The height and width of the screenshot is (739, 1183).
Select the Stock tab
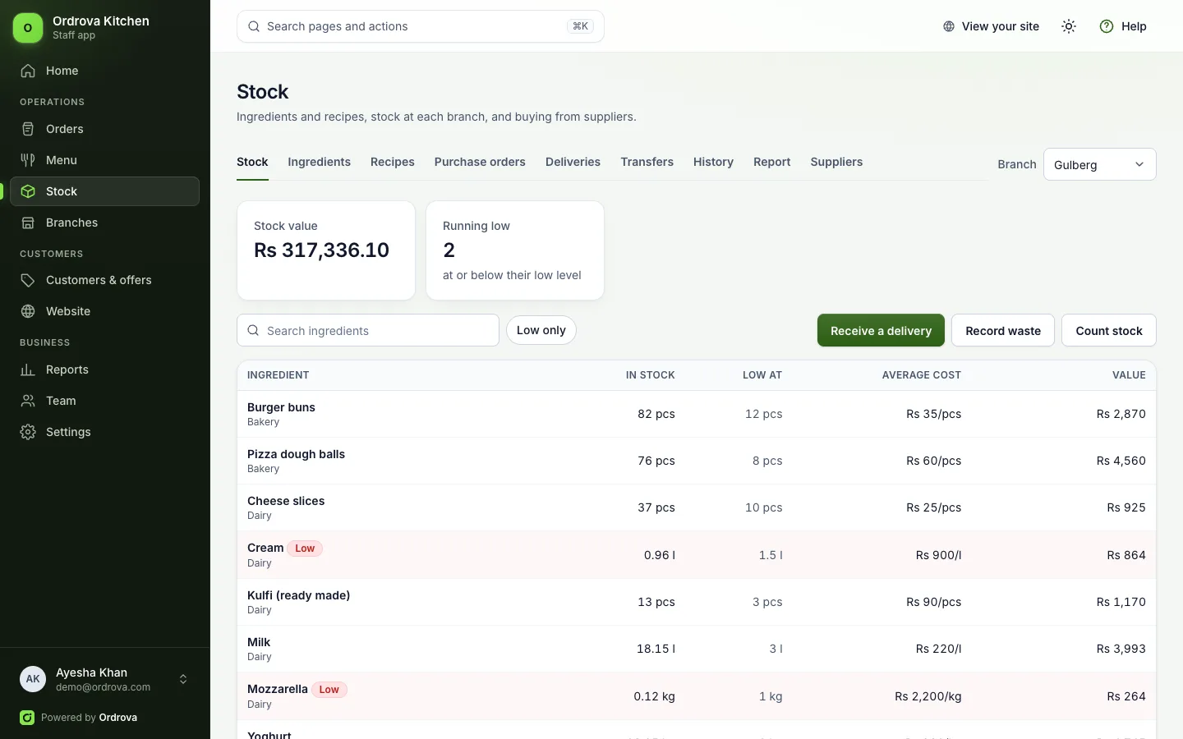252,162
